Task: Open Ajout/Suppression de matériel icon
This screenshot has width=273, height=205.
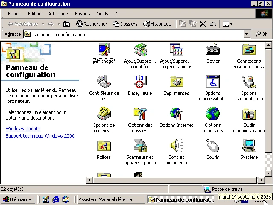Action: point(140,50)
